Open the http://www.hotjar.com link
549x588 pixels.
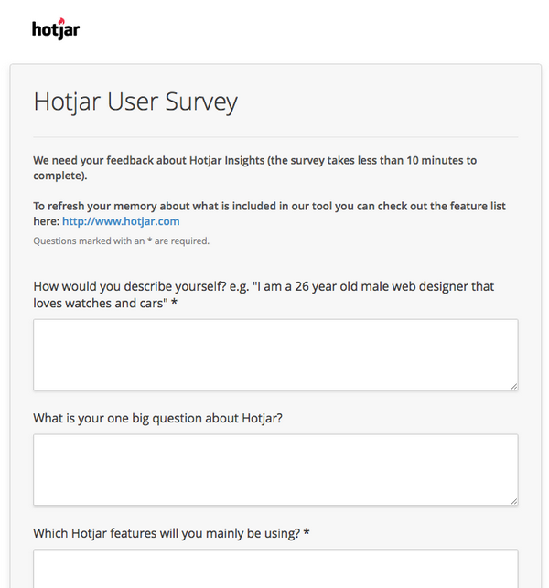click(x=121, y=221)
